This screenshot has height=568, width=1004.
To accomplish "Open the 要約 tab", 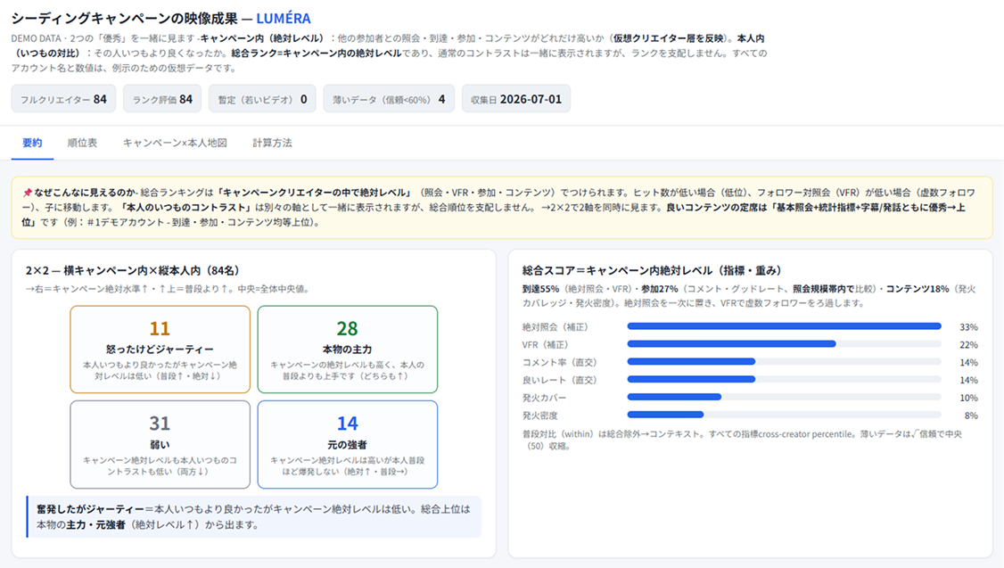I will 32,143.
